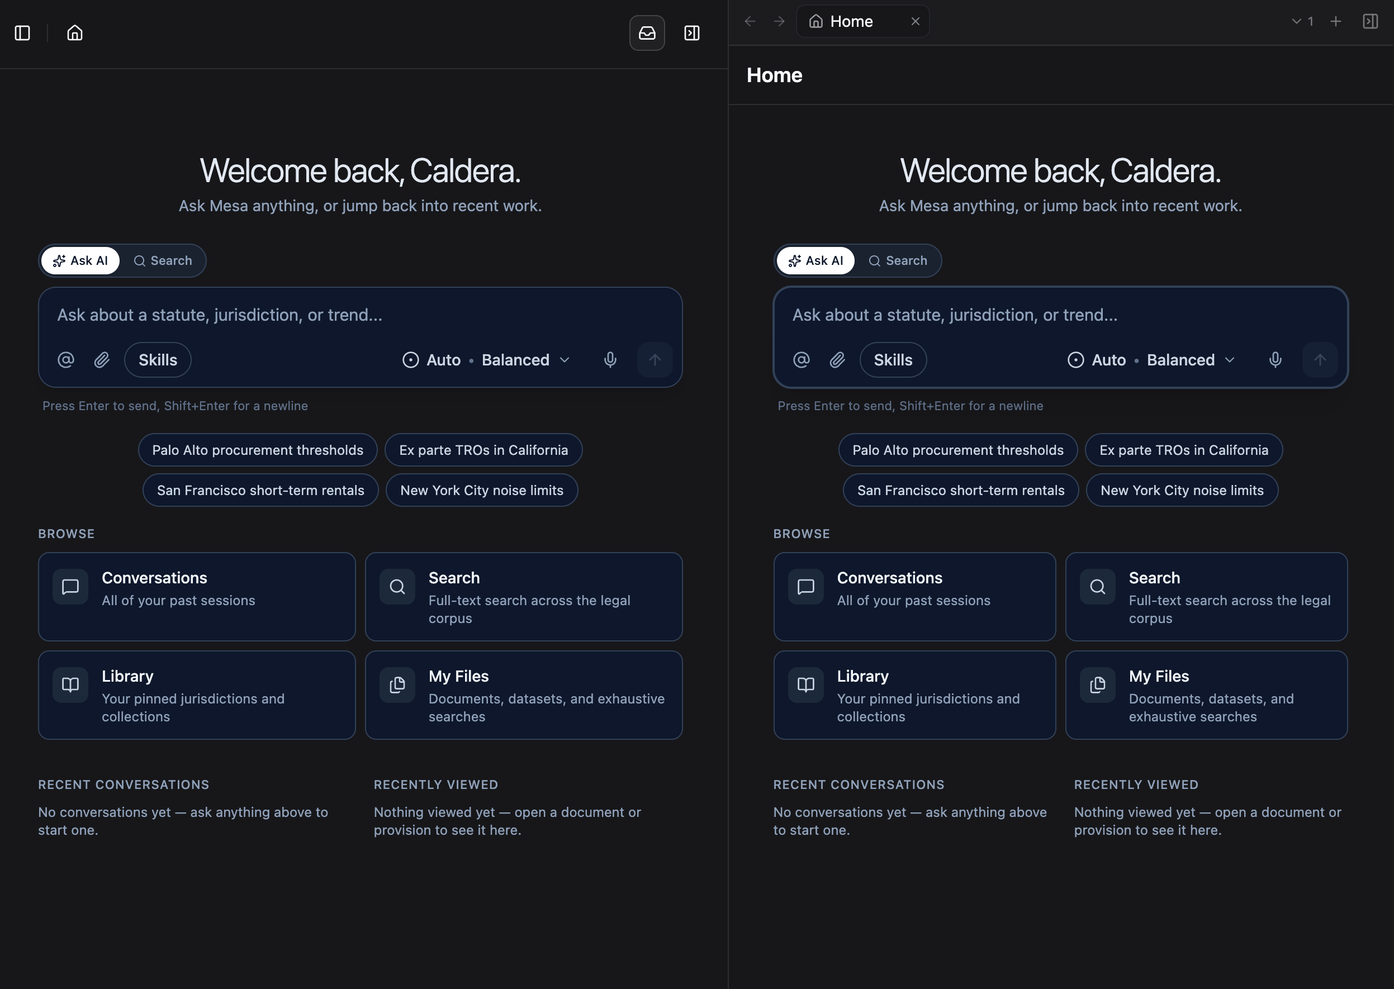The height and width of the screenshot is (989, 1394).
Task: Click the files icon on the right pane My Files card
Action: [1098, 685]
